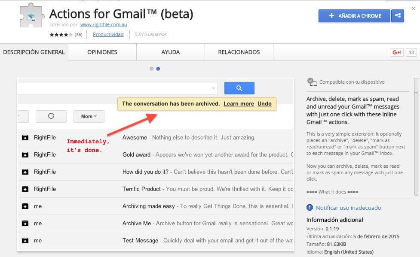Open the Gold award email subject
Screen dimensions: 420x257
click(x=136, y=154)
